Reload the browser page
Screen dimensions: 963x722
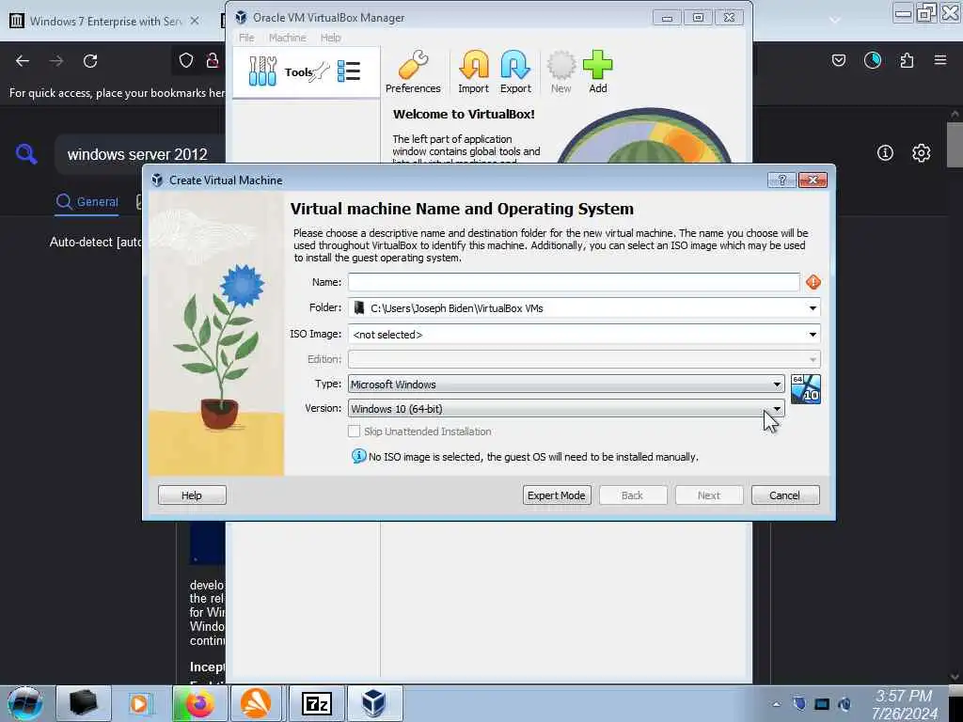click(90, 61)
